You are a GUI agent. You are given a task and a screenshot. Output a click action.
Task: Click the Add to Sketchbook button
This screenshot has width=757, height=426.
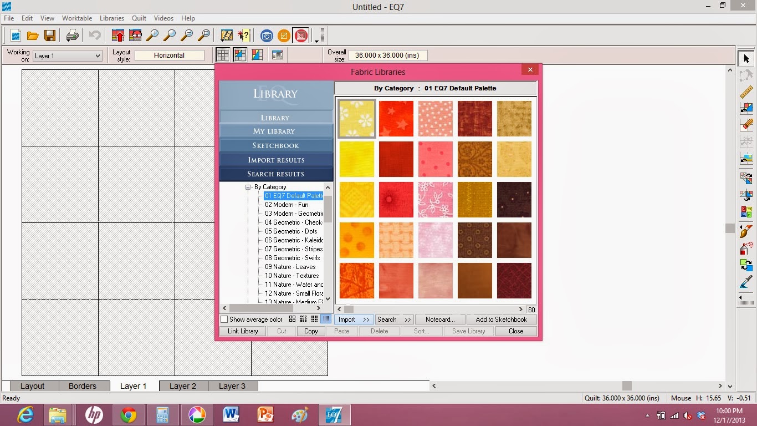[502, 319]
